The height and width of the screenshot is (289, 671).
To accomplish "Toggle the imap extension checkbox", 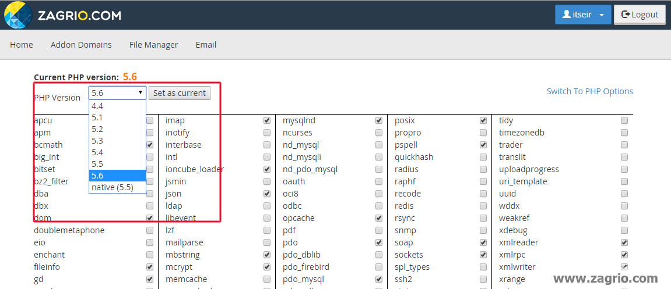I will click(x=267, y=121).
